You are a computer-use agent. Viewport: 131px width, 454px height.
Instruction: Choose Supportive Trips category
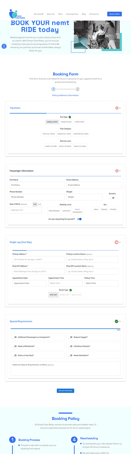click(x=81, y=134)
